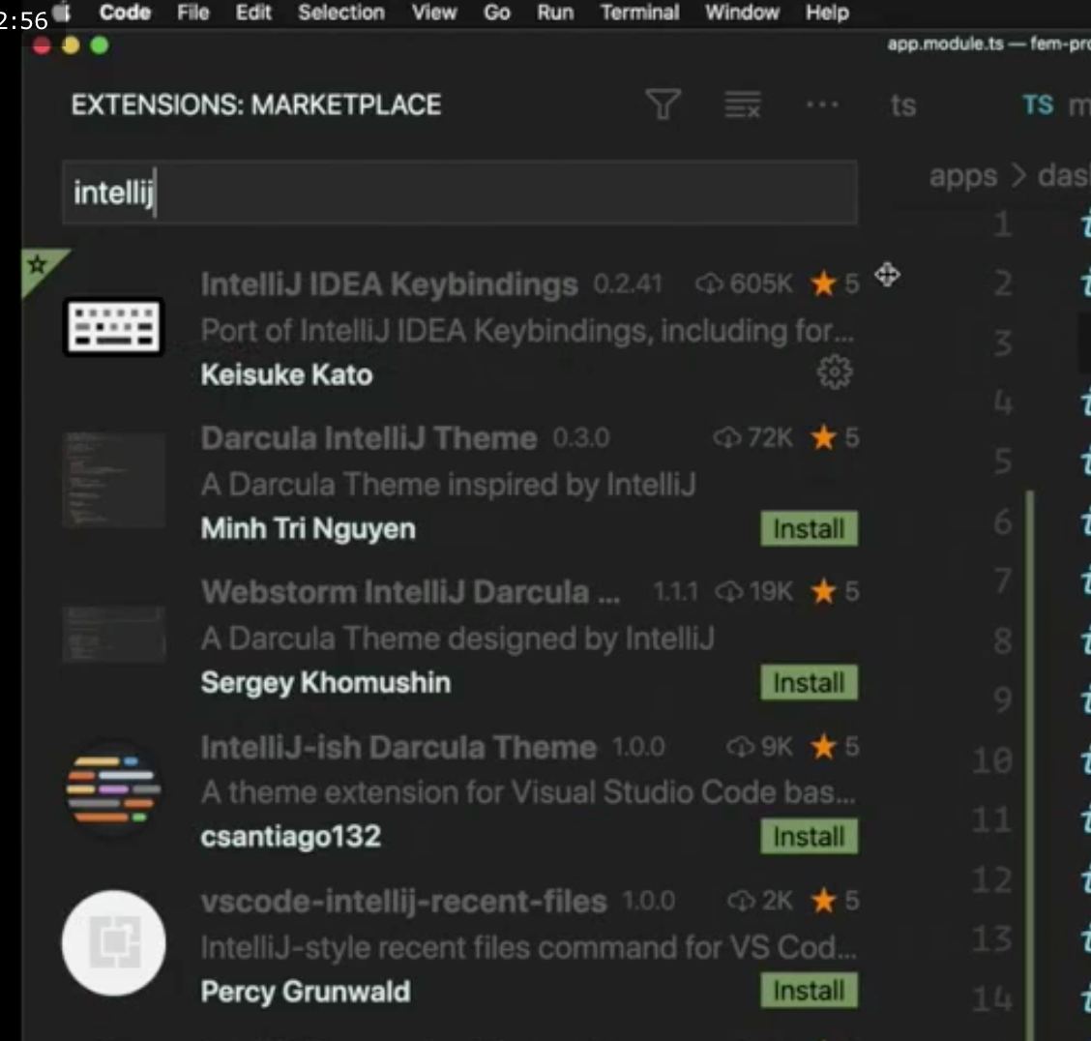Select the IntelliJ IDEA Keybindings keyboard icon
Screen dimensions: 1091x1041
114,327
